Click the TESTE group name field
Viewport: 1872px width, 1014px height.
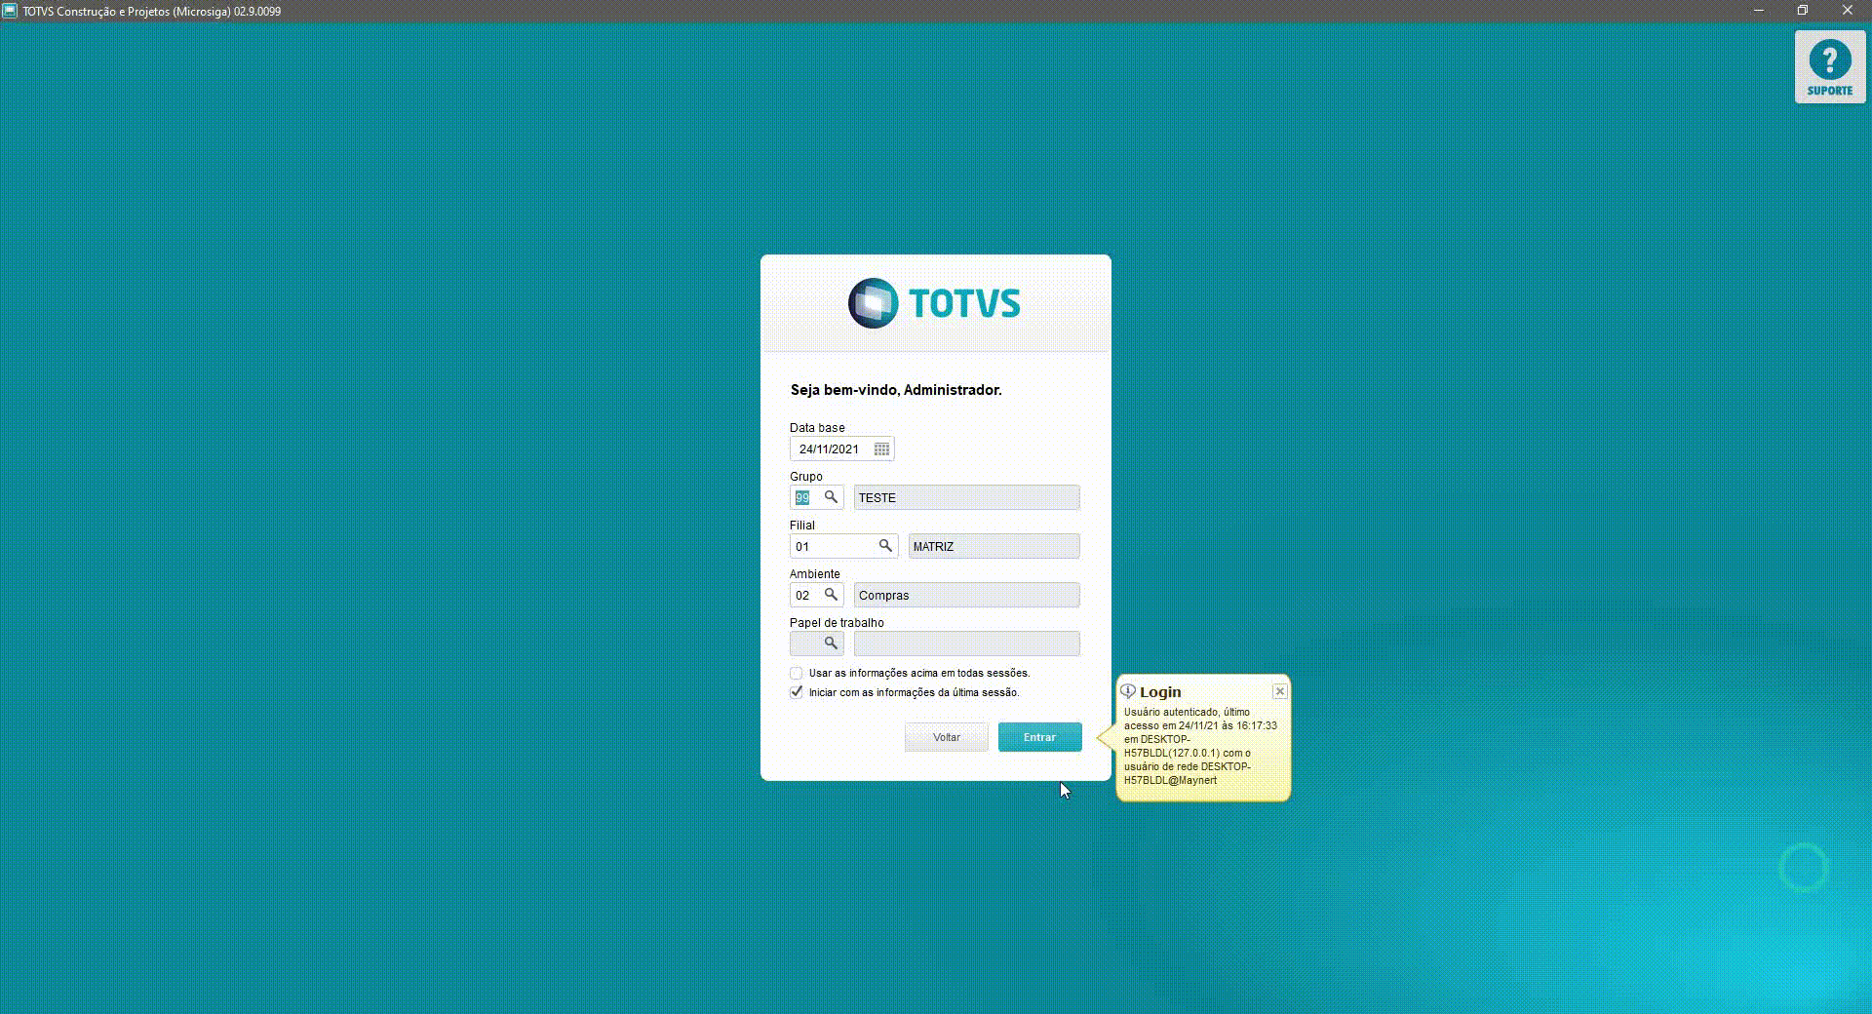(x=966, y=497)
